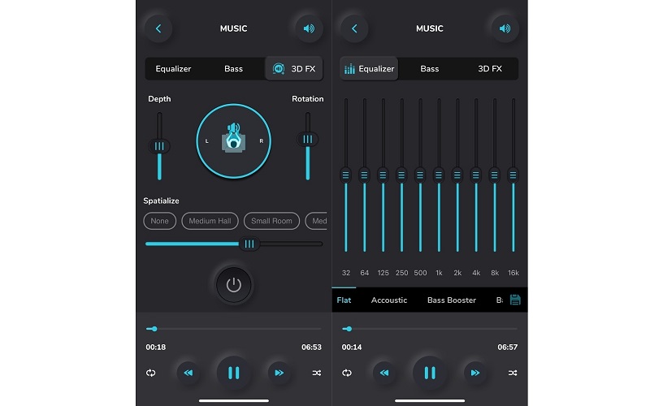Screen dimensions: 650x406
Task: Click the 32 Hz band slider handle
Action: (x=346, y=175)
